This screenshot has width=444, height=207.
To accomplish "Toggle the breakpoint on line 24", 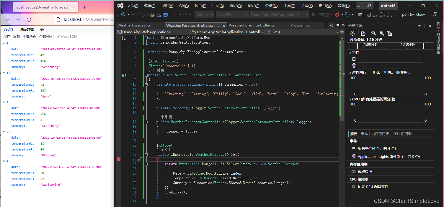I will tap(119, 159).
